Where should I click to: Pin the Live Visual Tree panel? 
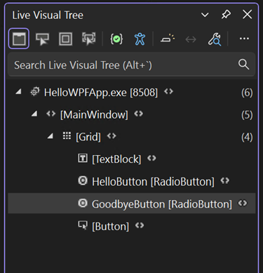pyautogui.click(x=226, y=15)
